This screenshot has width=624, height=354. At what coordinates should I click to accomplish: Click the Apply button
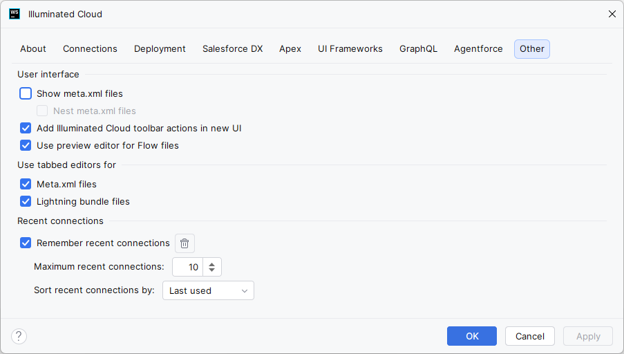[x=588, y=336]
